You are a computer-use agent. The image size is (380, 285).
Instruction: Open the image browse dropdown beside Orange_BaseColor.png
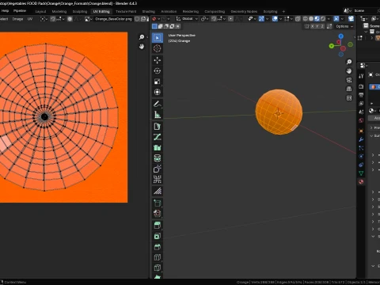[88, 19]
